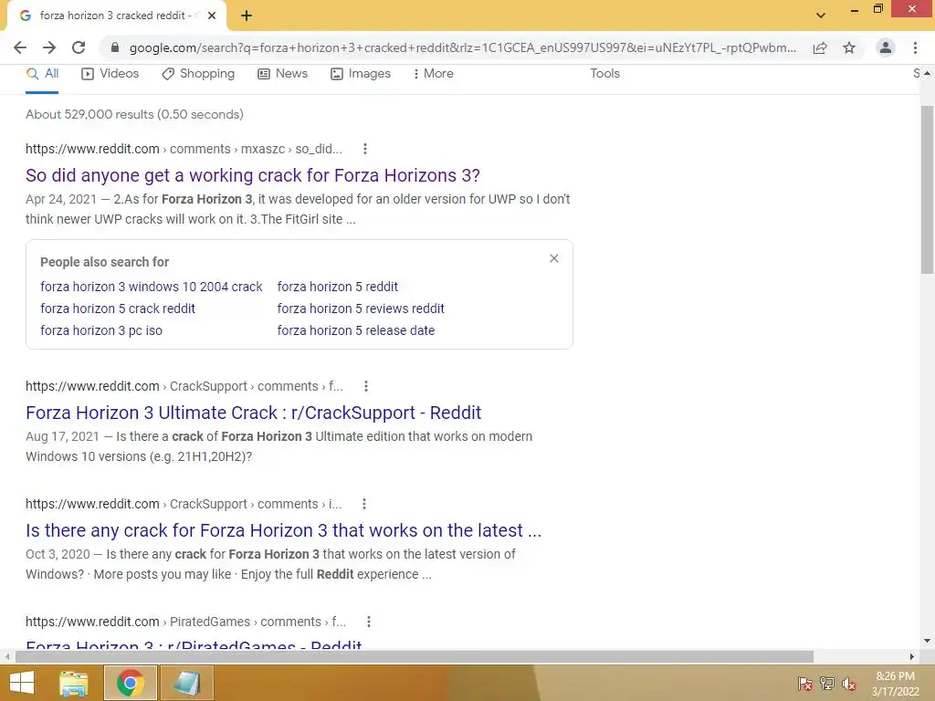Open network status tray icon
935x701 pixels.
(827, 684)
